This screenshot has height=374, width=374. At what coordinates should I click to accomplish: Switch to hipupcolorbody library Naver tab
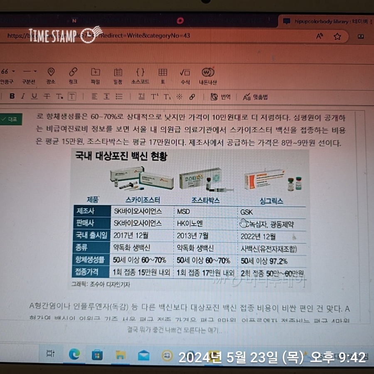[327, 22]
